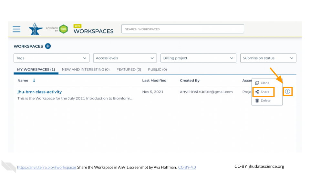Open workspace actions menu via circle icon
The height and width of the screenshot is (174, 310).
coord(287,92)
